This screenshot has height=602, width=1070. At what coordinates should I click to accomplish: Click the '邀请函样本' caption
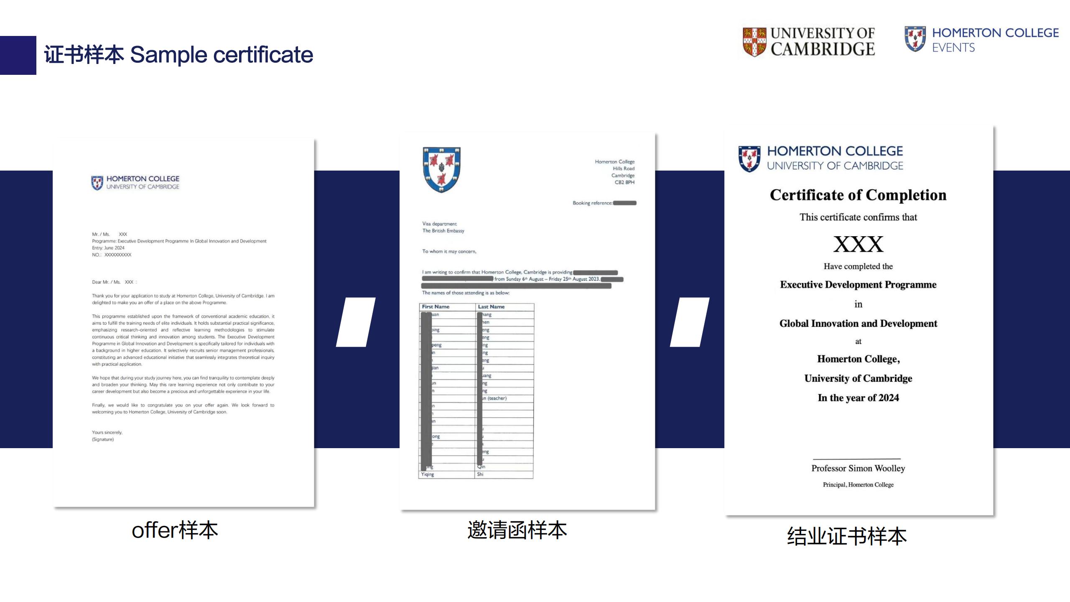click(x=517, y=530)
